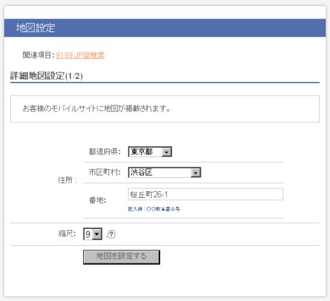Click the 関連項目 label text
Screen dimensions: 330x301
pos(38,55)
